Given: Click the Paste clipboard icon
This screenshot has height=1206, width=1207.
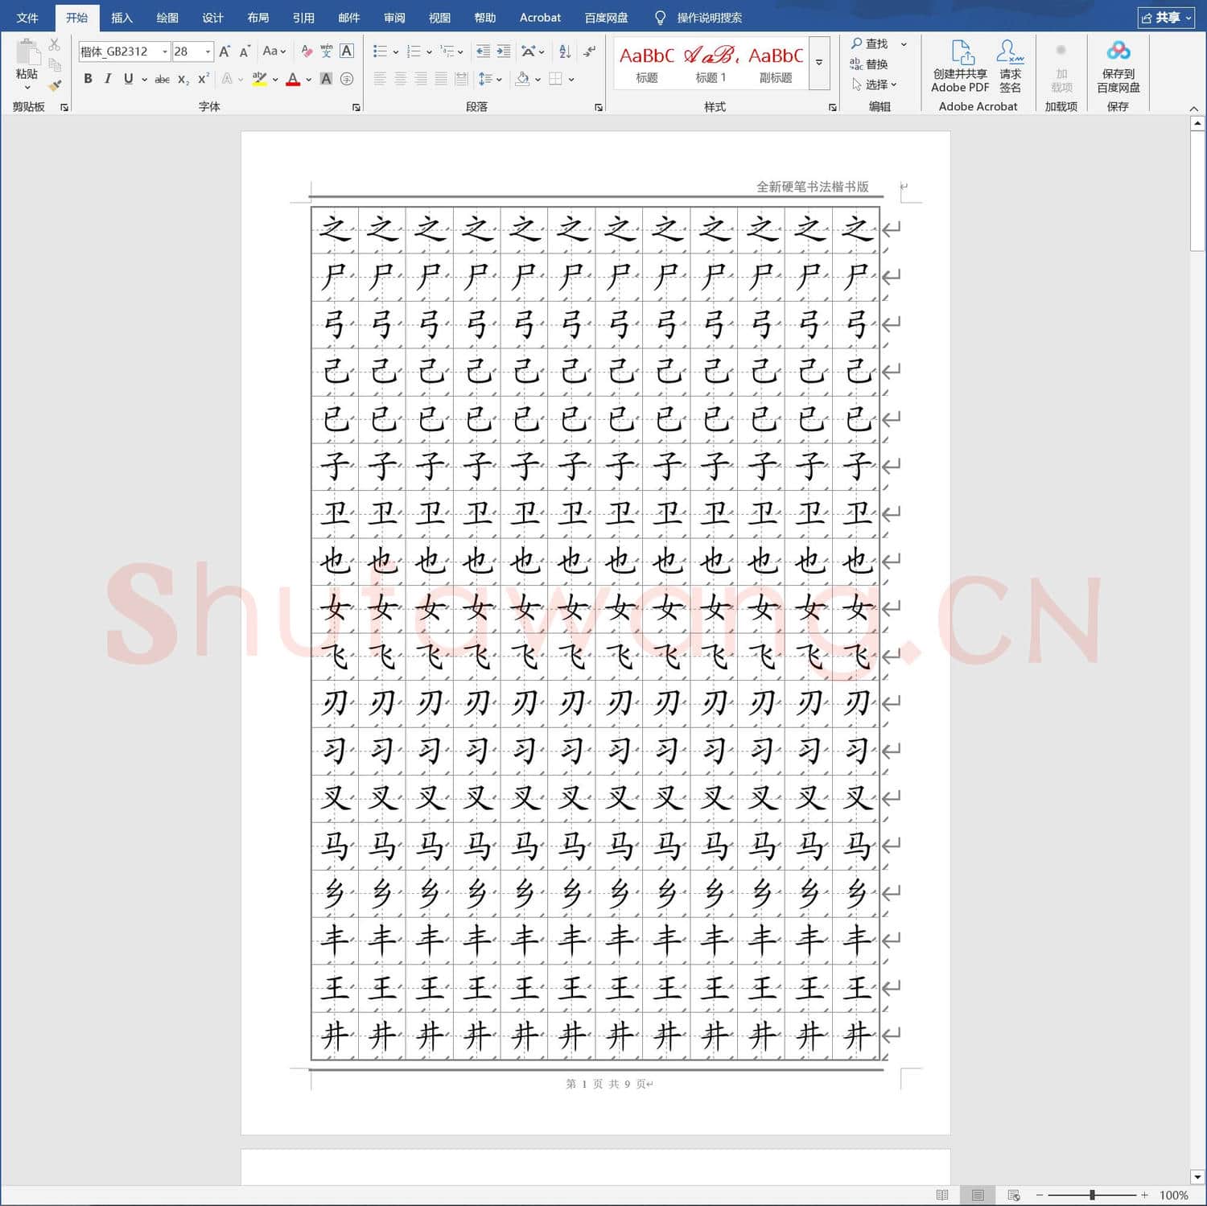Looking at the screenshot, I should click(27, 51).
